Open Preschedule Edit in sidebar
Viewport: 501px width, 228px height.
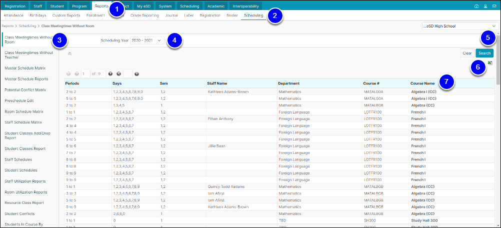tap(19, 100)
